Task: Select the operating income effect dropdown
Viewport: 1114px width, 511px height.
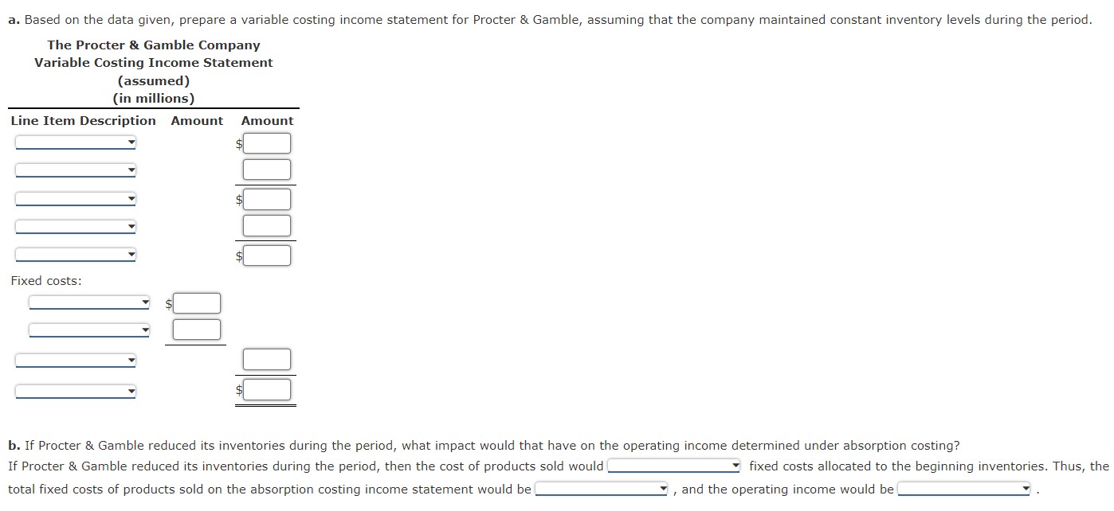Action: 963,489
